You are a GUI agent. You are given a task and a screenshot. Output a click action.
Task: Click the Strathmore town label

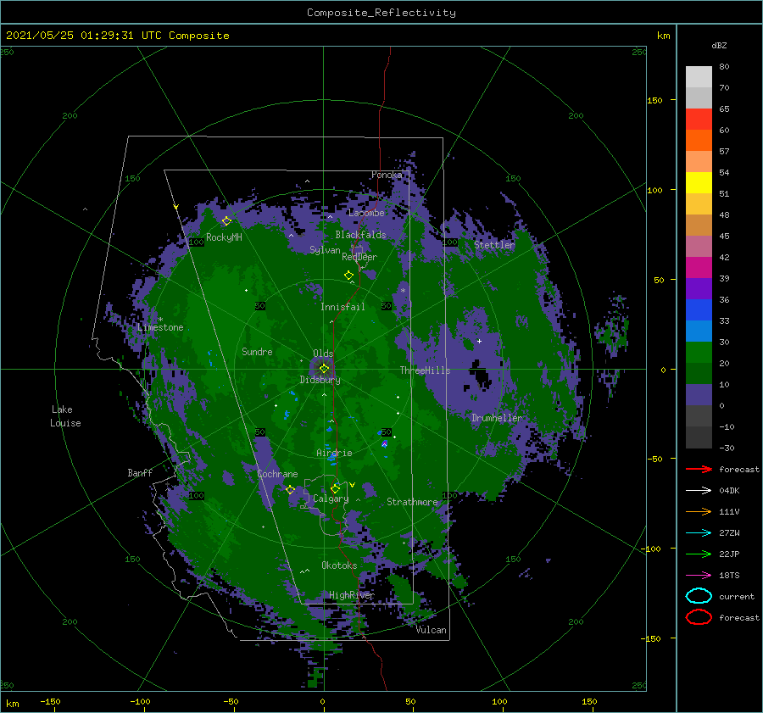point(412,502)
